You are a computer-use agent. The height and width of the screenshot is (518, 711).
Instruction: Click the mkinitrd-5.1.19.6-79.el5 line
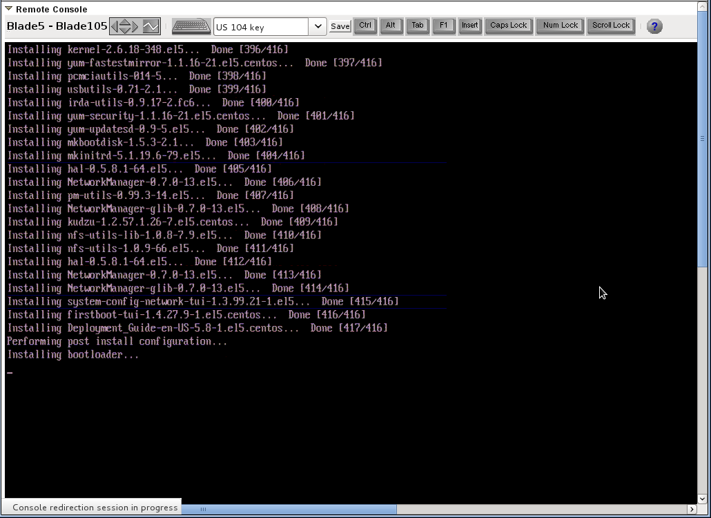[156, 155]
